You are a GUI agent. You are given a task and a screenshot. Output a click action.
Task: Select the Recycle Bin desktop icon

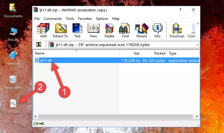coord(13,83)
